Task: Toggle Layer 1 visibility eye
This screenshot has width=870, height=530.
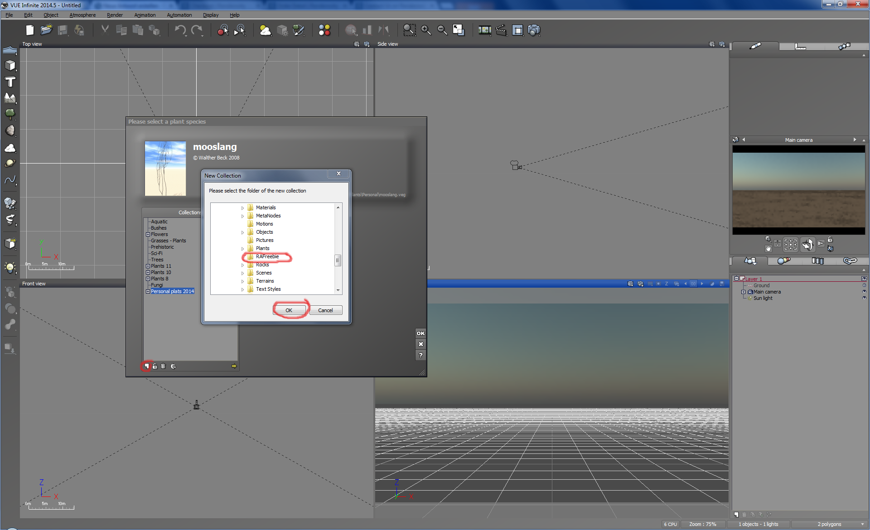Action: (x=864, y=279)
